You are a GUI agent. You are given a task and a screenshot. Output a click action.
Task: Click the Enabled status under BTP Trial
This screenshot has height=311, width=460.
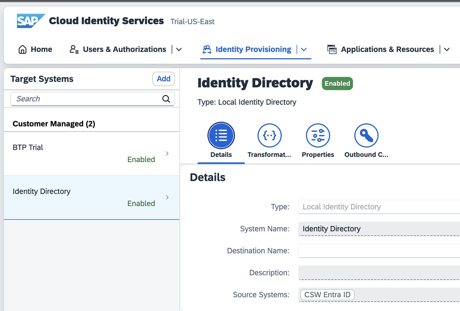(x=141, y=159)
